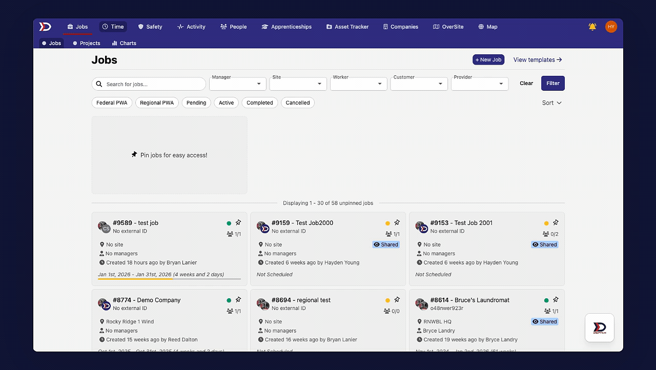Toggle the Completed status chip

260,102
